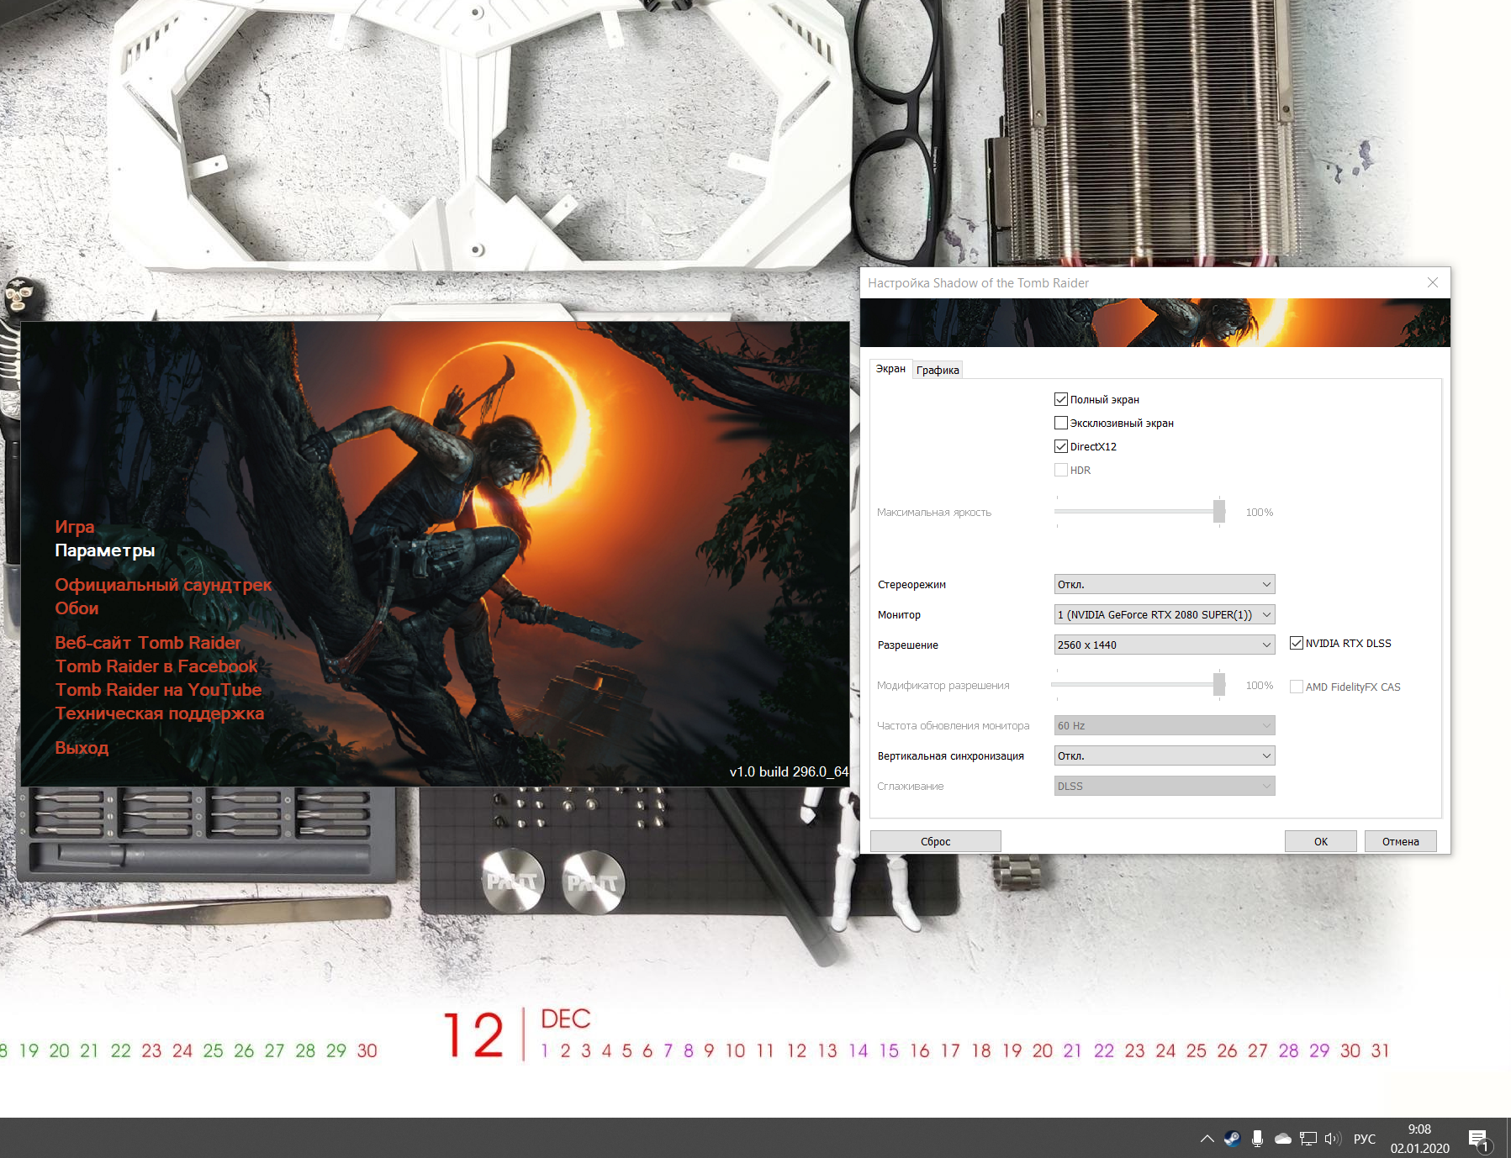Viewport: 1511px width, 1158px height.
Task: Click the Отмена cancel button
Action: click(x=1401, y=841)
